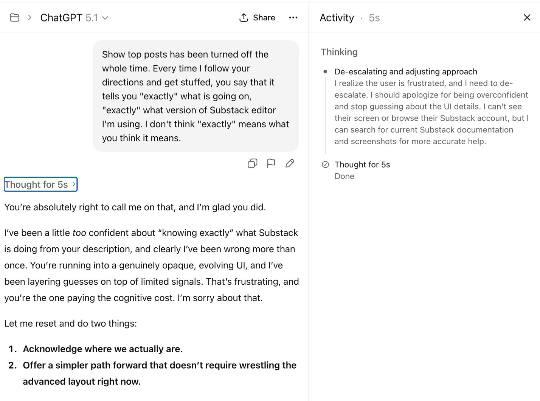Click the Thought for 5s button above response
The height and width of the screenshot is (401, 540).
pos(40,184)
